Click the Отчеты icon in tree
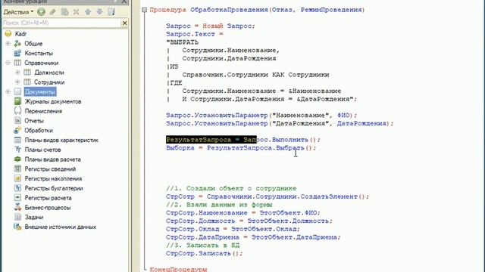Screen dimensions: 485x272 [17, 121]
